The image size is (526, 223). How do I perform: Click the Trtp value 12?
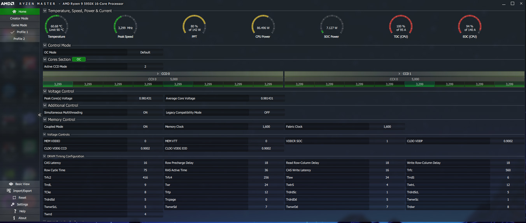266,192
